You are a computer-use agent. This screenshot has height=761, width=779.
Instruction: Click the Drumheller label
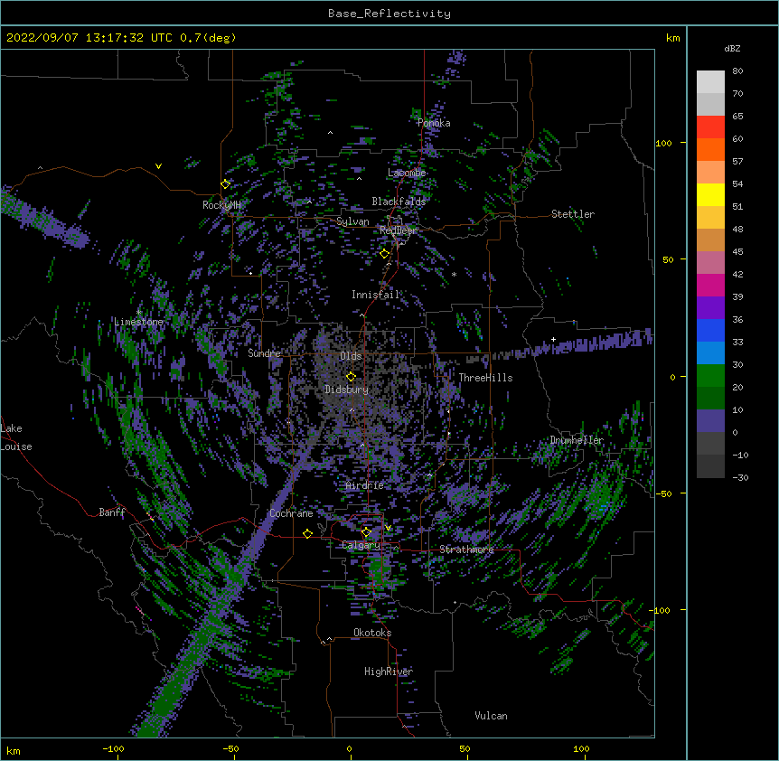(x=577, y=440)
